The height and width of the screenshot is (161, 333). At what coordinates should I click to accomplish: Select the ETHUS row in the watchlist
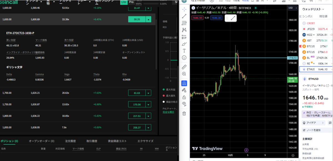tap(316, 69)
